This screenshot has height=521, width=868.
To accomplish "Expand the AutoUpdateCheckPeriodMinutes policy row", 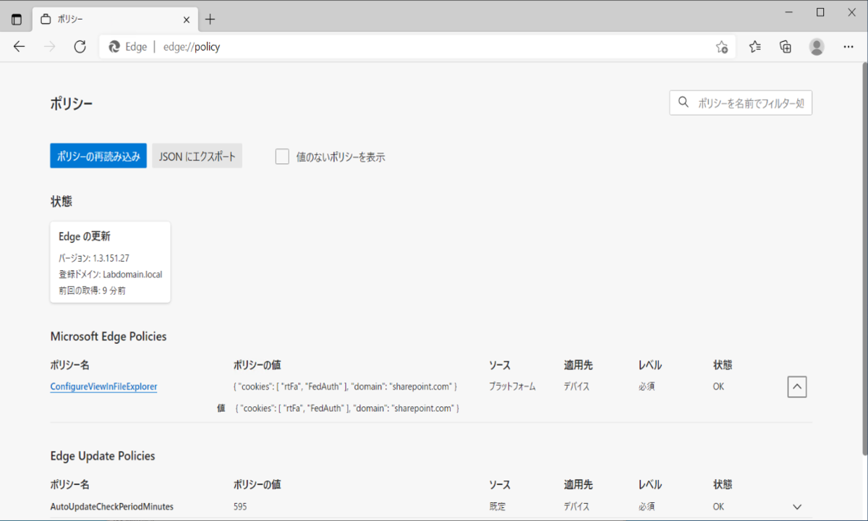I will pyautogui.click(x=797, y=507).
